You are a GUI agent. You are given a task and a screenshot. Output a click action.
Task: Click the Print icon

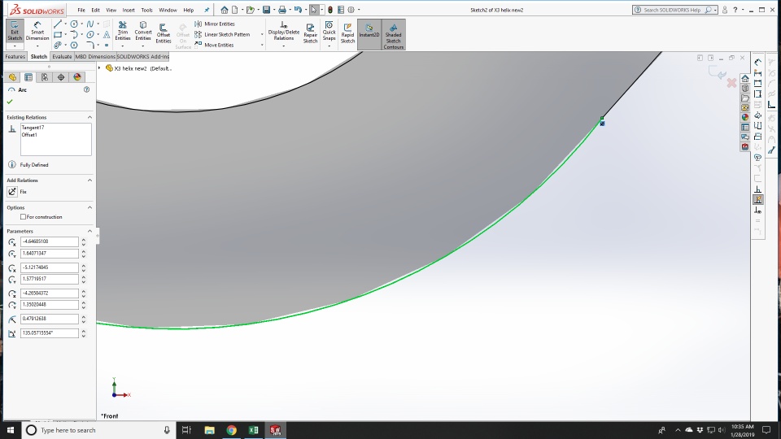click(282, 10)
